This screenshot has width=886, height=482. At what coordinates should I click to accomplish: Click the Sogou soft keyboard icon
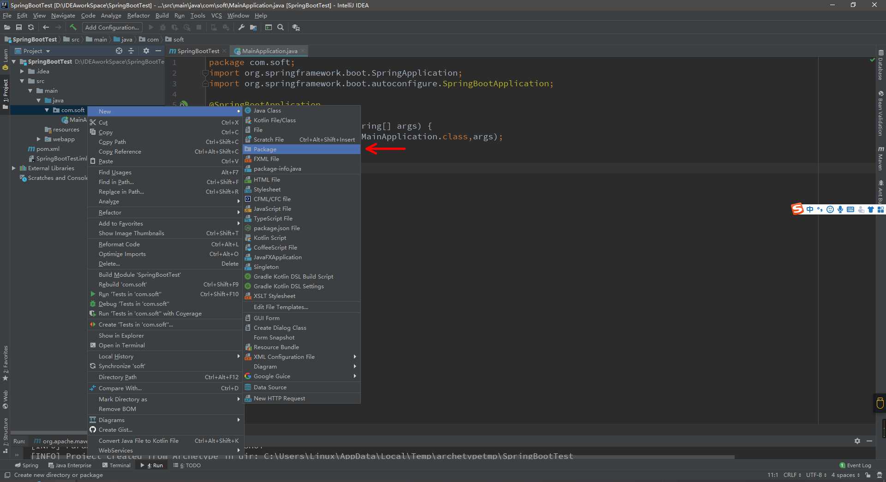click(850, 209)
